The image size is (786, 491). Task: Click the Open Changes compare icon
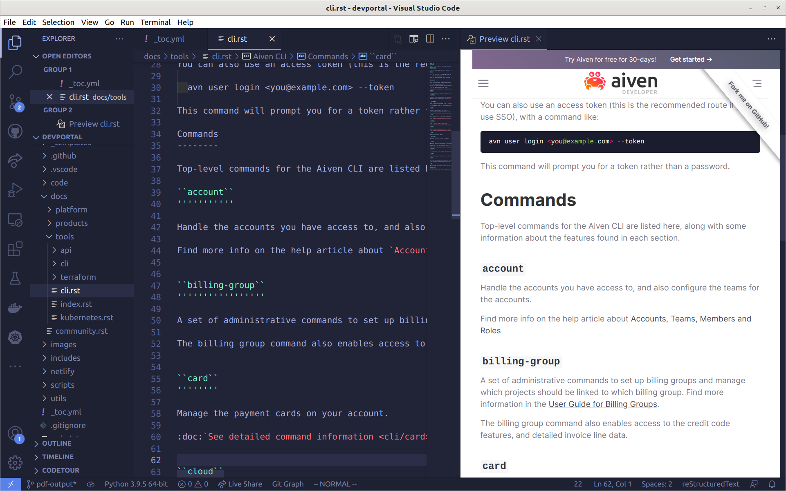point(397,39)
